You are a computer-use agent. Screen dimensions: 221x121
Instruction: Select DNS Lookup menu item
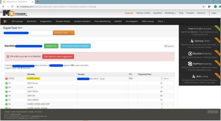[148, 21]
